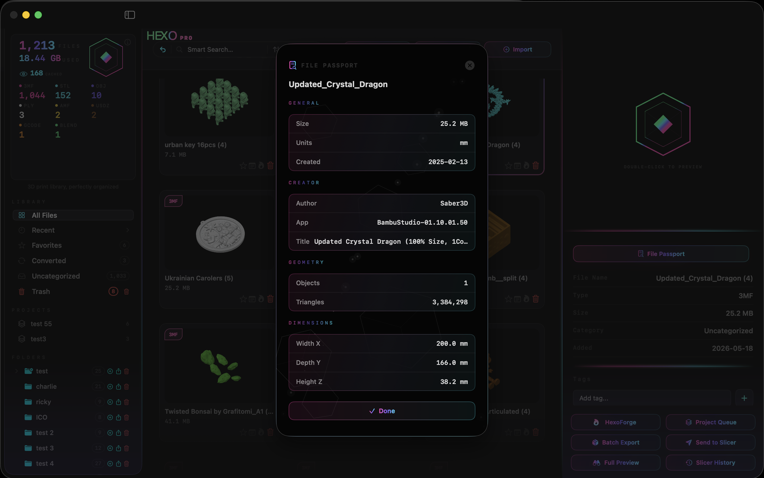Click the Triangles value 3,384,298
The width and height of the screenshot is (764, 478).
click(450, 302)
